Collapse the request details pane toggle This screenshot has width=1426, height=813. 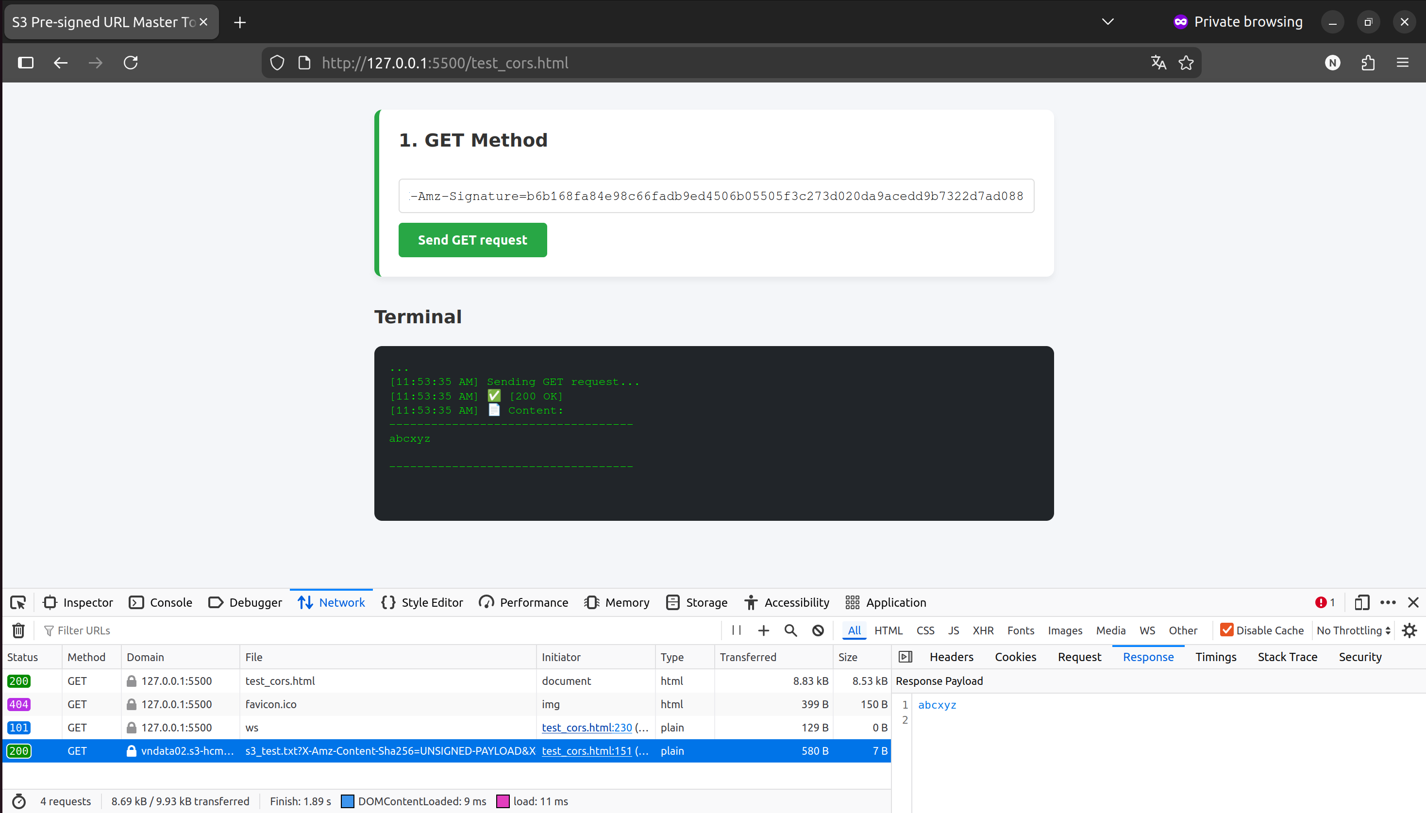point(906,657)
